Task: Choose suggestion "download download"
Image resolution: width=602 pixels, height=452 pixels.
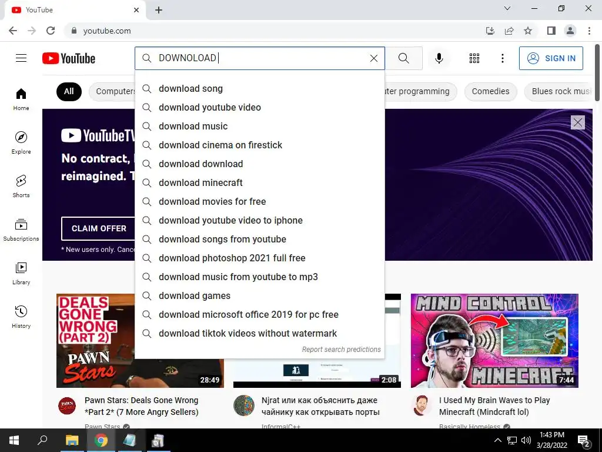Action: 259,164
